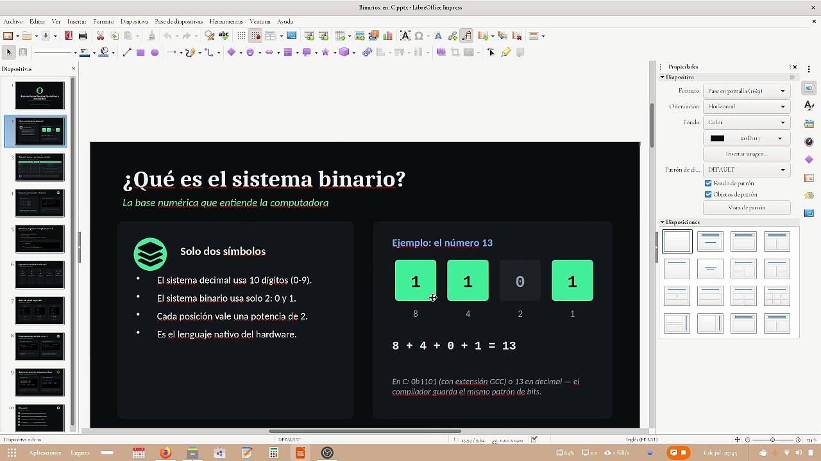Run the spelling check icon

tap(224, 36)
